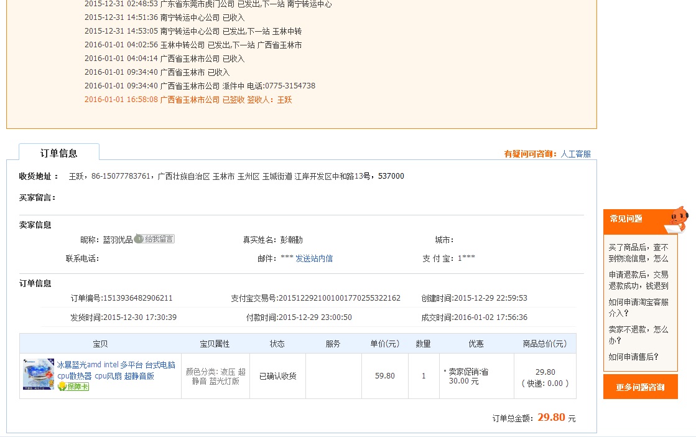
Task: Select seller real name 彭朝勤
Action: pyautogui.click(x=291, y=240)
